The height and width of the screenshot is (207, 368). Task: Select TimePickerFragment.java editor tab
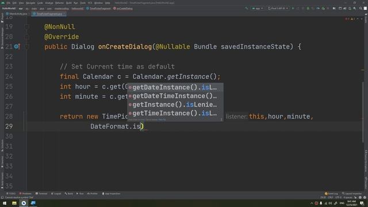point(49,14)
